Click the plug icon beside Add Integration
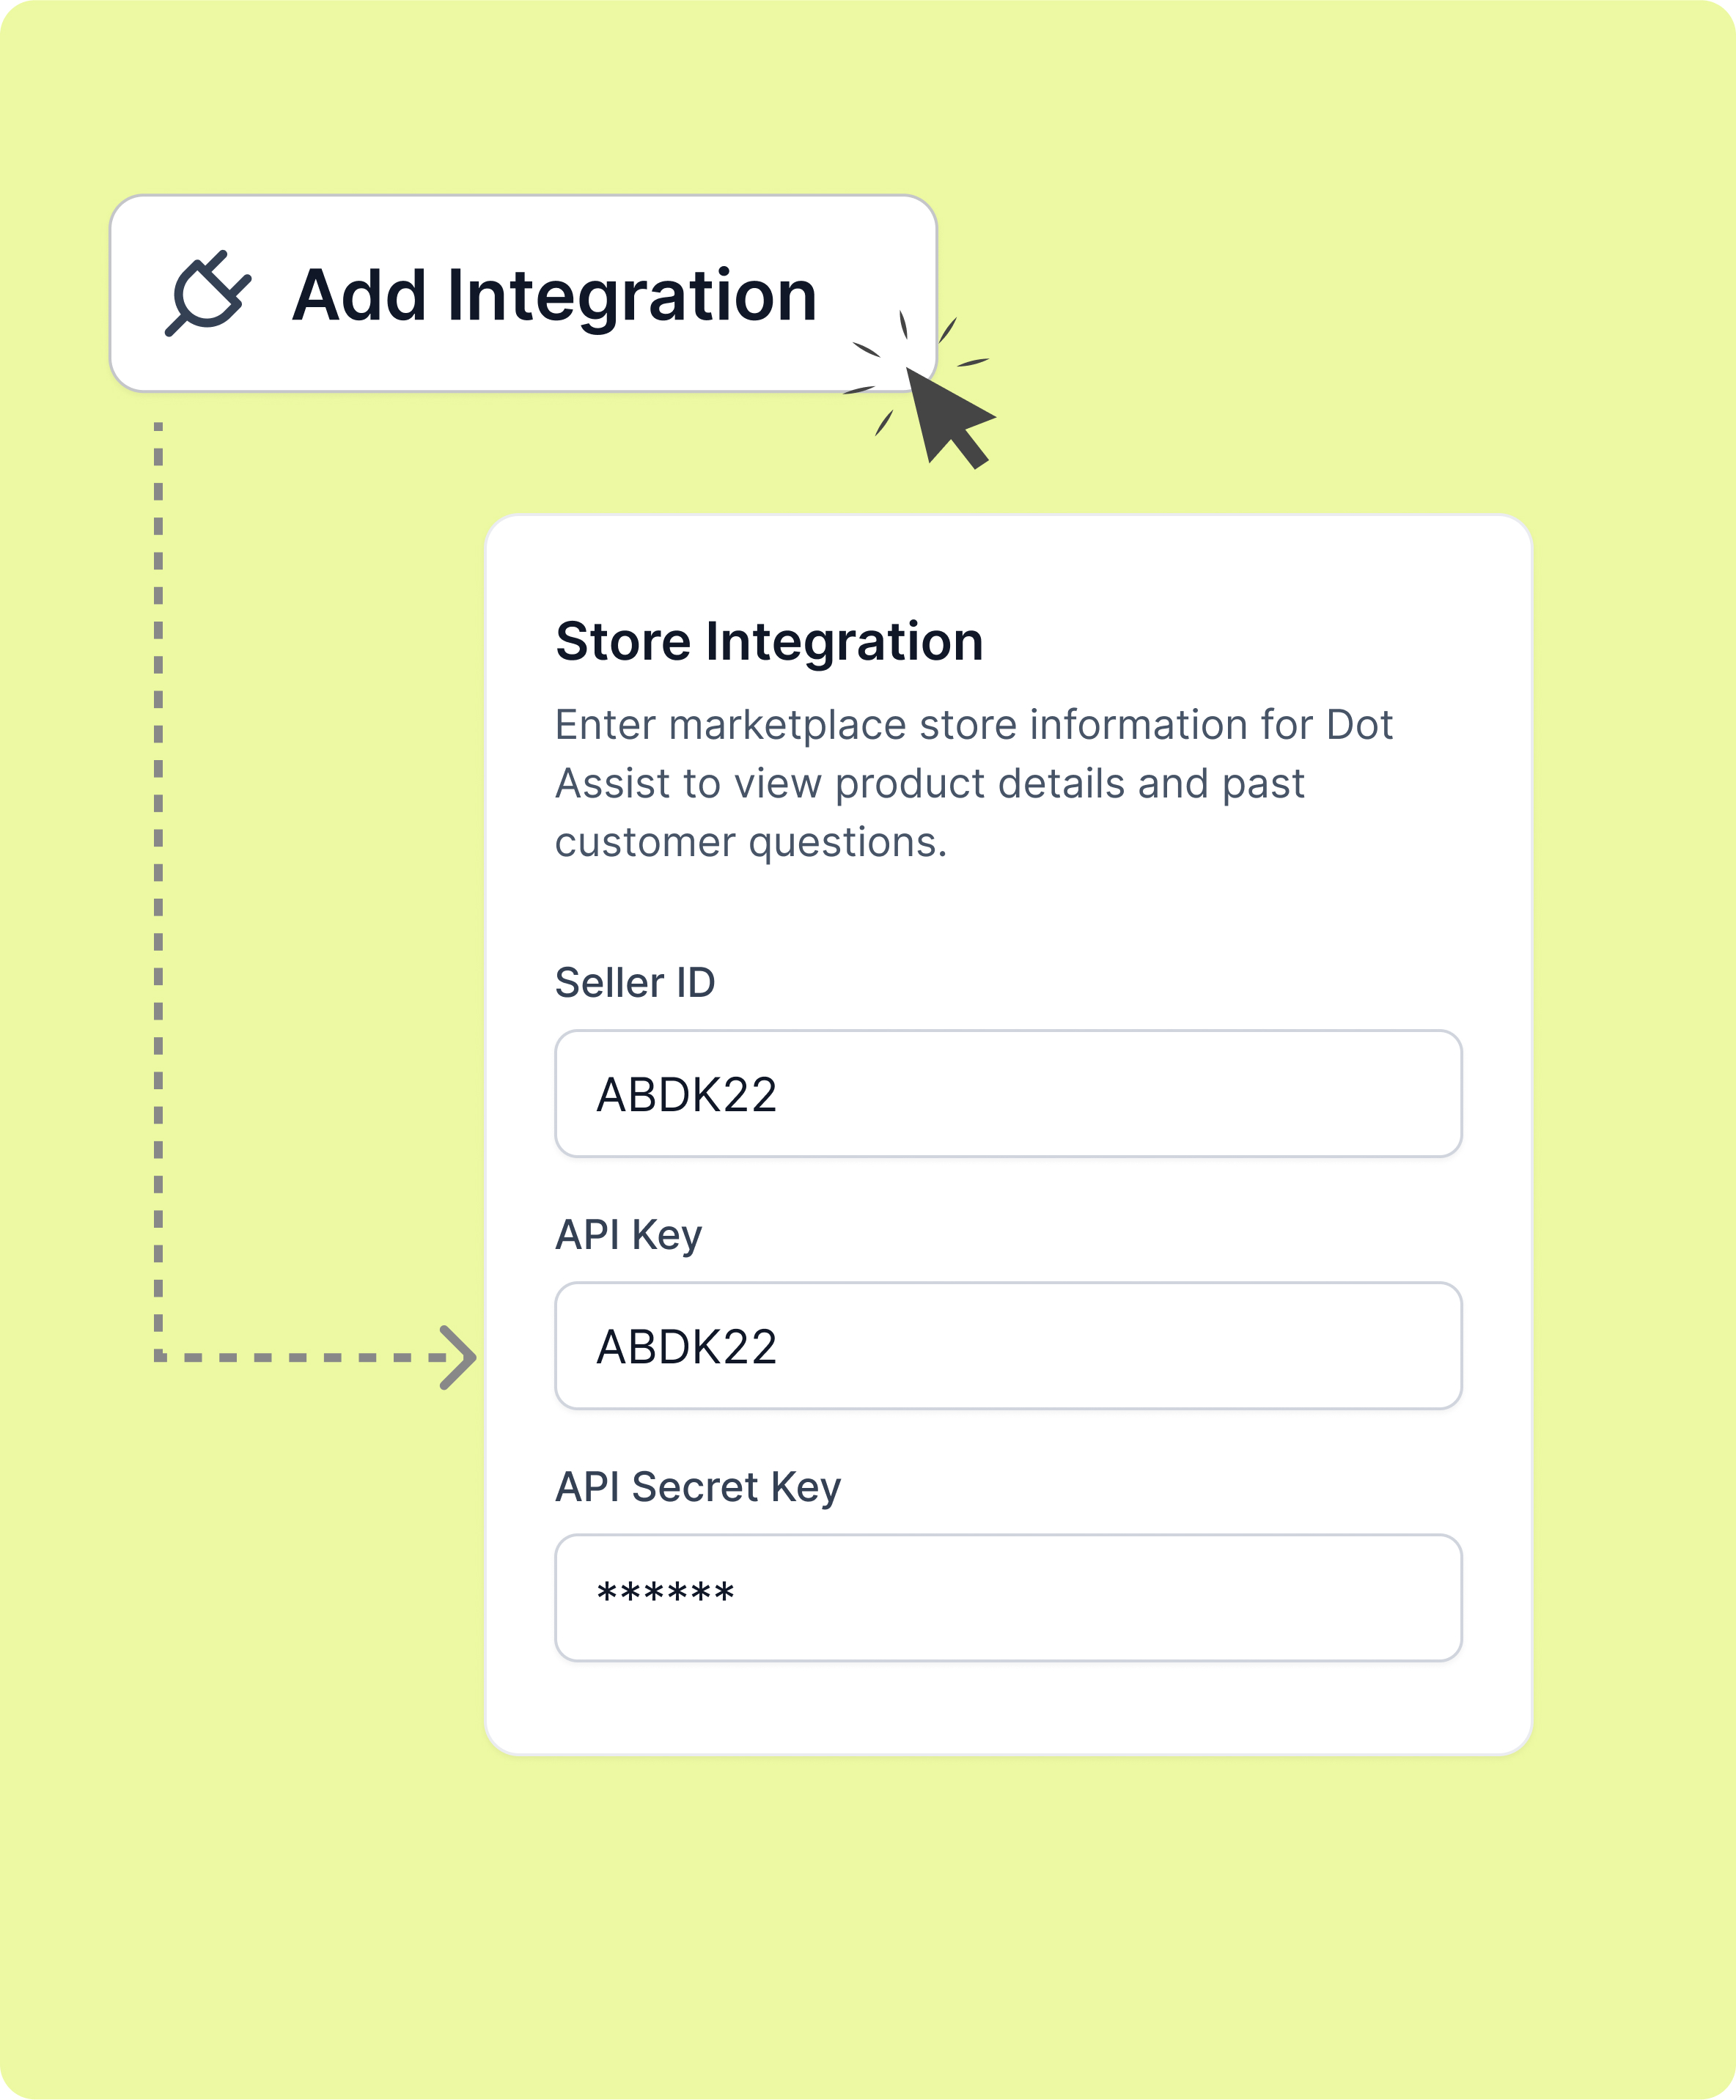1736x2100 pixels. 208,293
